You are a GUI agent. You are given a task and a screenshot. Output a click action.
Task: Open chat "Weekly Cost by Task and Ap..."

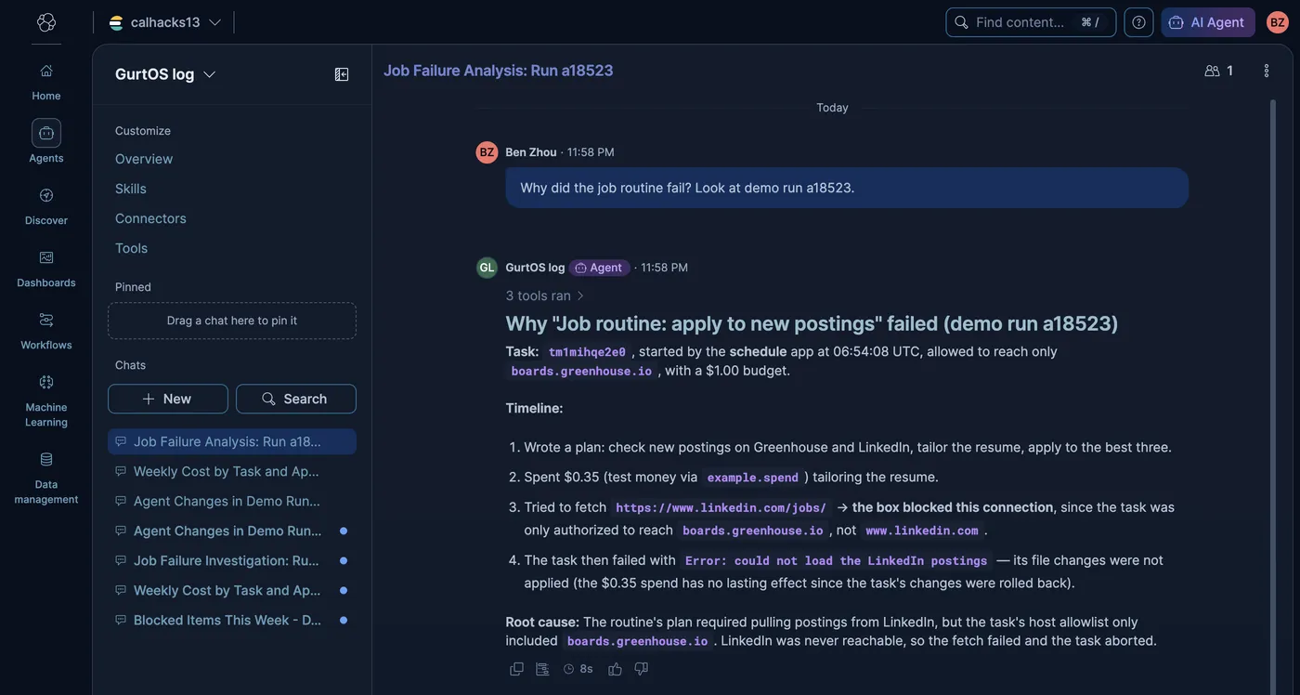232,471
